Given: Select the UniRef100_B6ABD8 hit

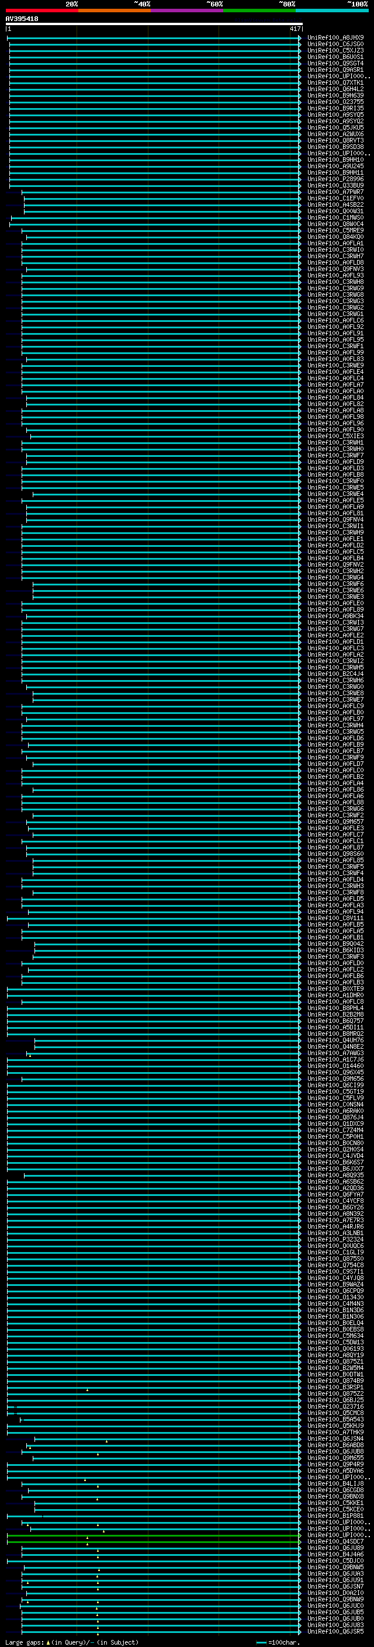Looking at the screenshot, I should tap(335, 1445).
